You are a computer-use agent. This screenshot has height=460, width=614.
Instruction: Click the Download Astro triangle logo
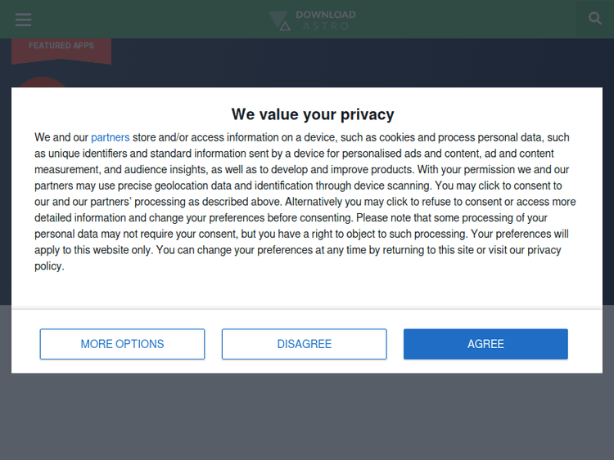(x=279, y=21)
